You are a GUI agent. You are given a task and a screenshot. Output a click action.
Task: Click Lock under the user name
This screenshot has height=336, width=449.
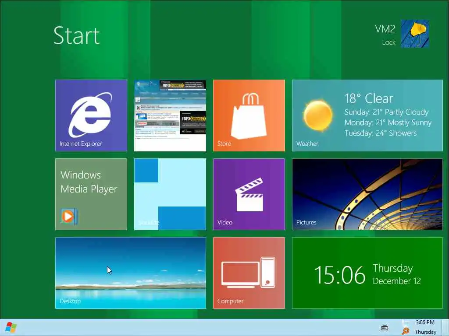[x=388, y=42]
